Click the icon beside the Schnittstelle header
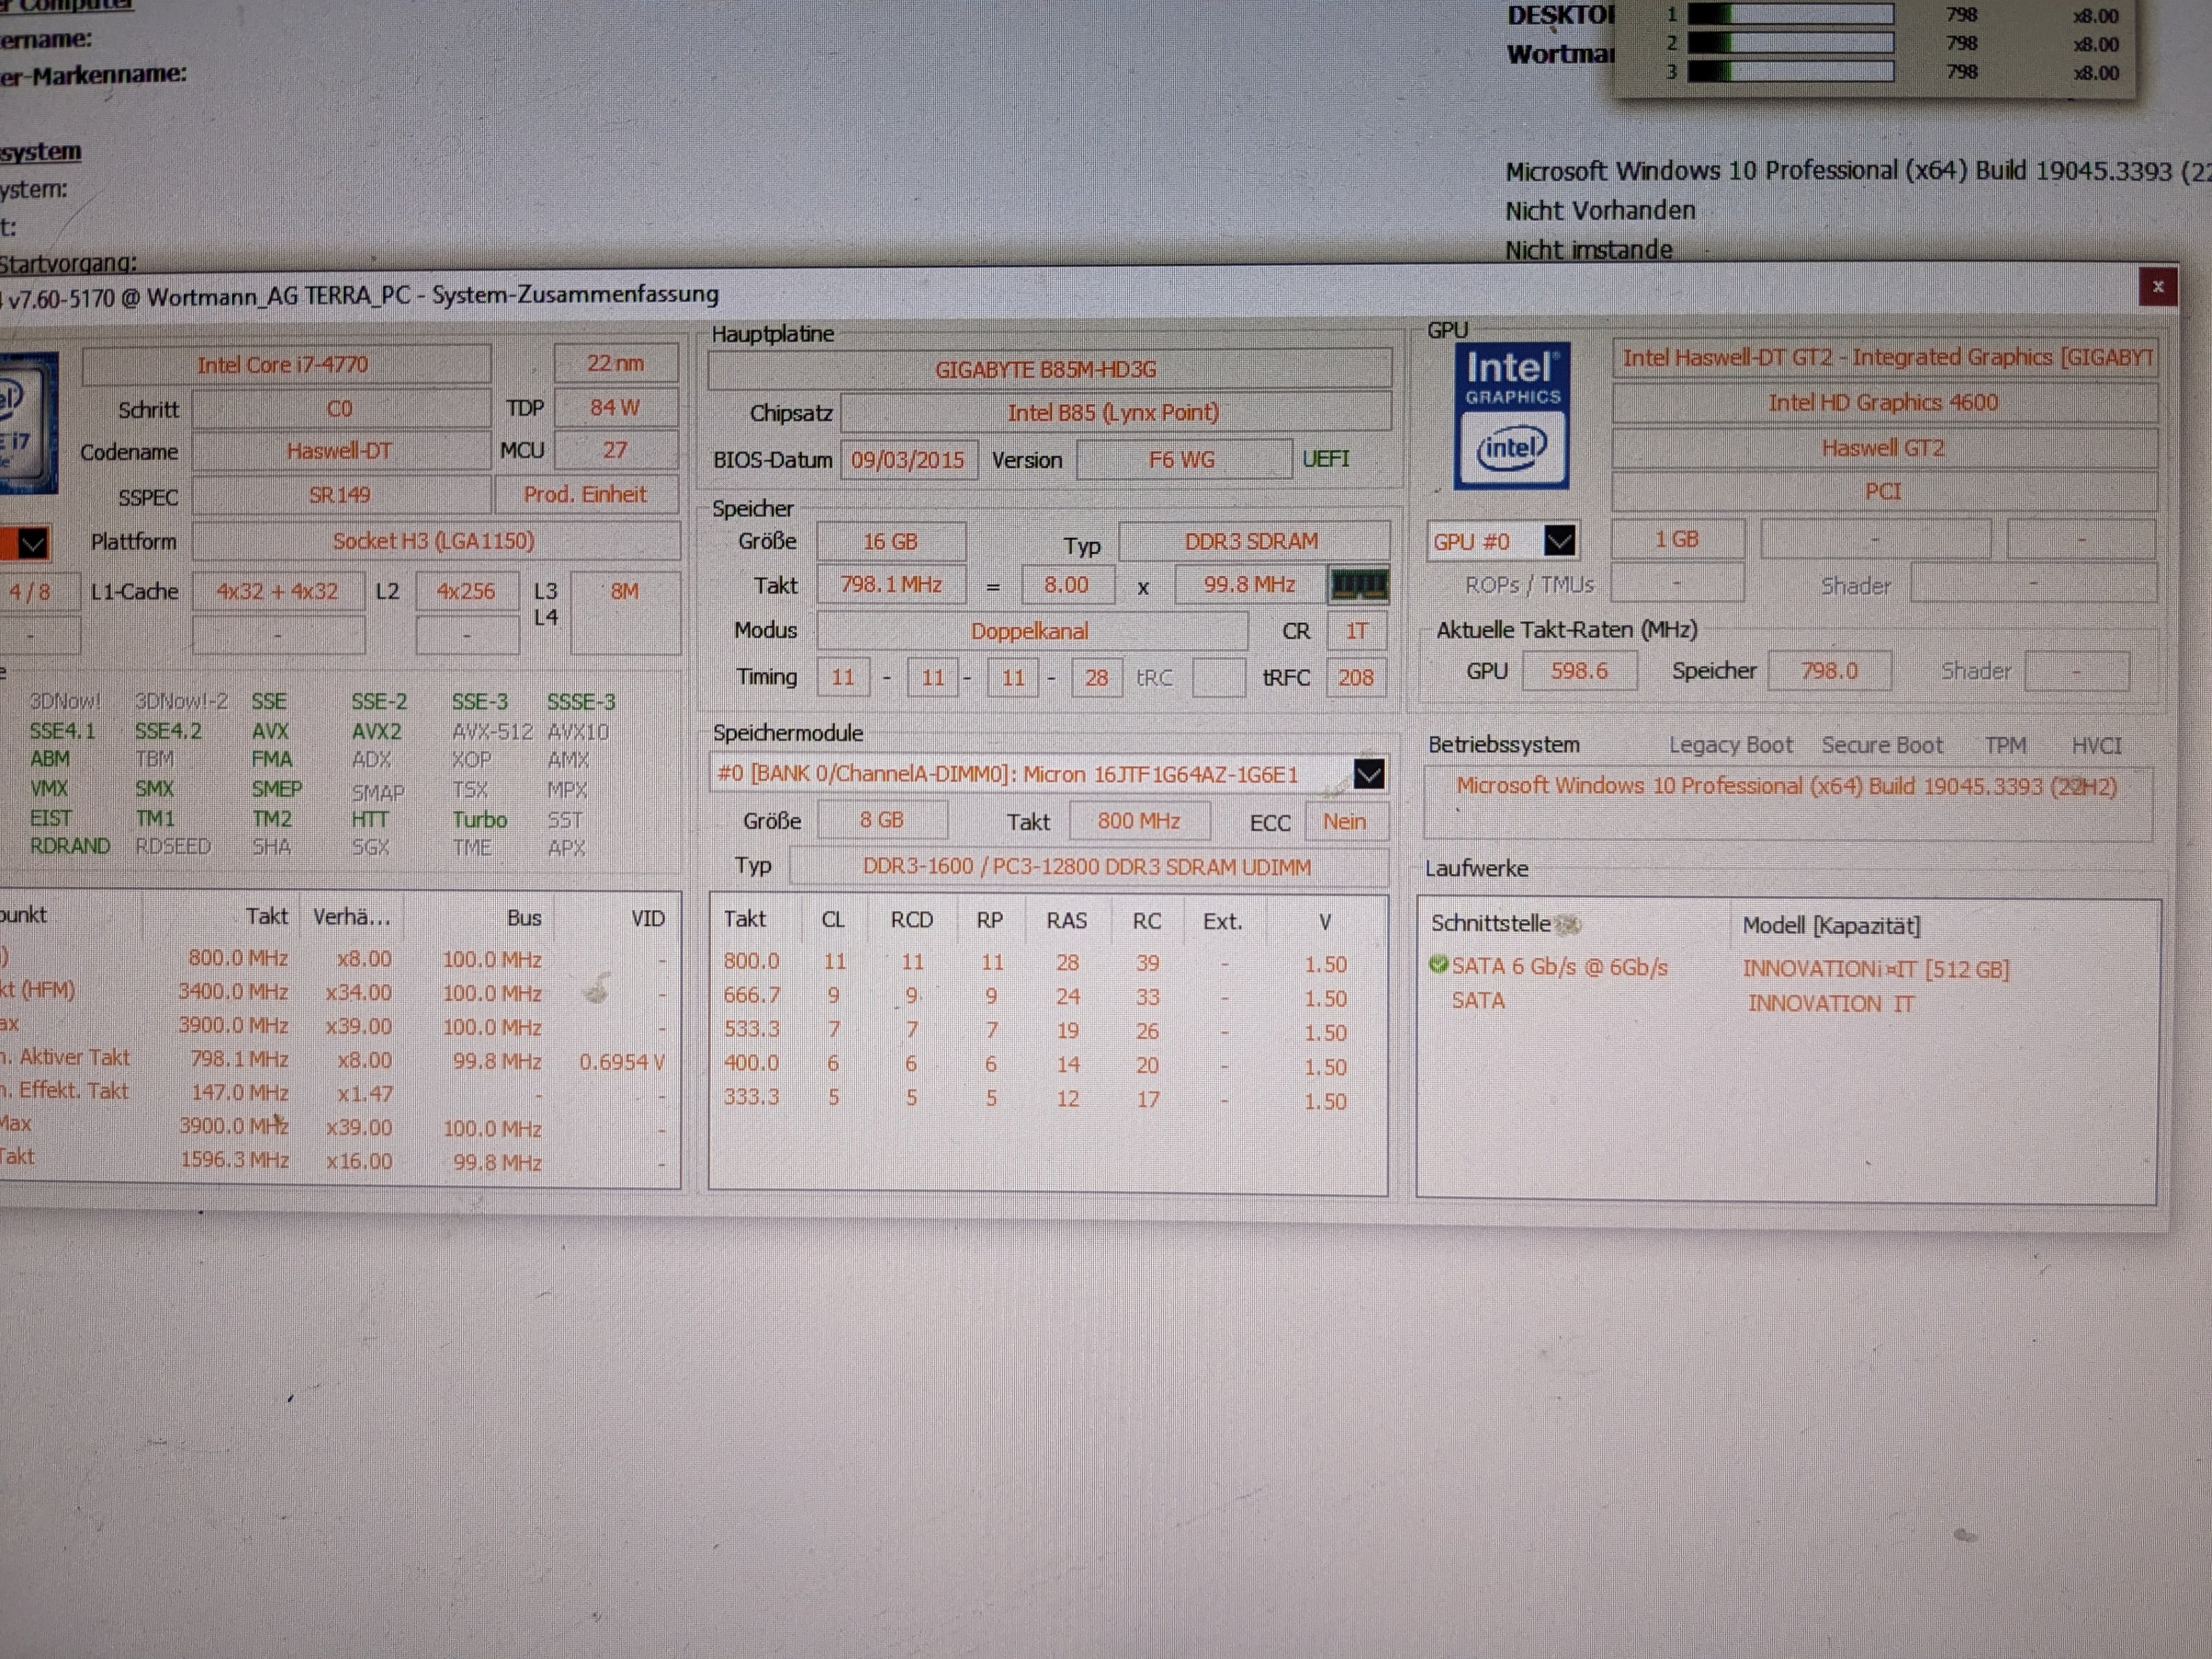 [x=1568, y=925]
